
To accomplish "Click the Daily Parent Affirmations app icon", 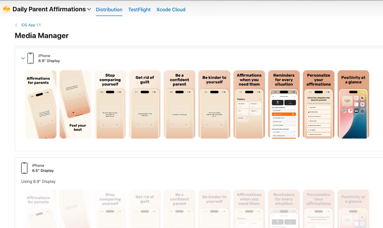I will click(x=7, y=9).
